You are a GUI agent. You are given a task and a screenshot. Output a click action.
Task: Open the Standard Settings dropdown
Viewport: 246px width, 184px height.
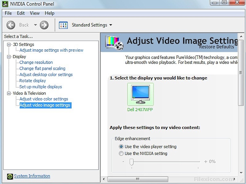111,25
